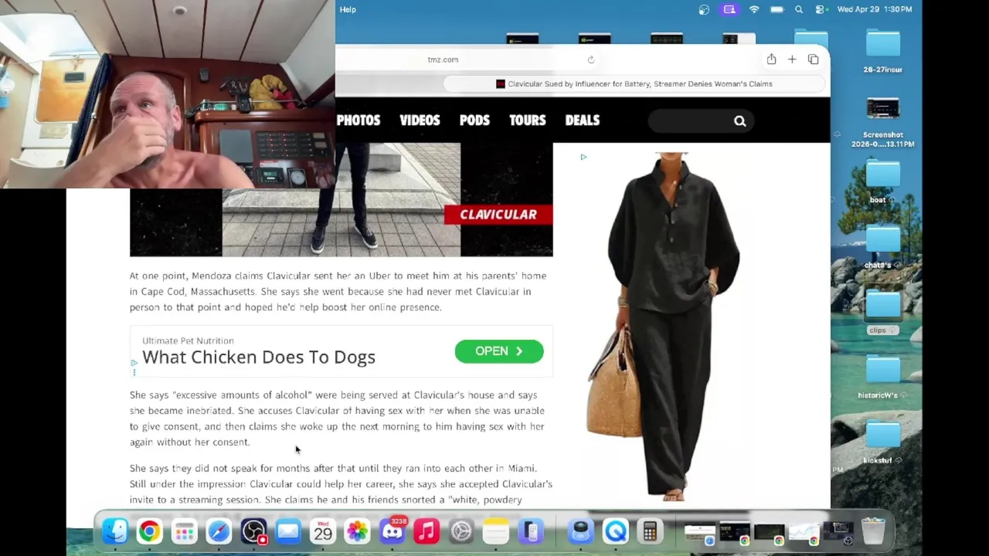Image resolution: width=989 pixels, height=556 pixels.
Task: Click the Safari compass icon in the Dock
Action: click(219, 531)
